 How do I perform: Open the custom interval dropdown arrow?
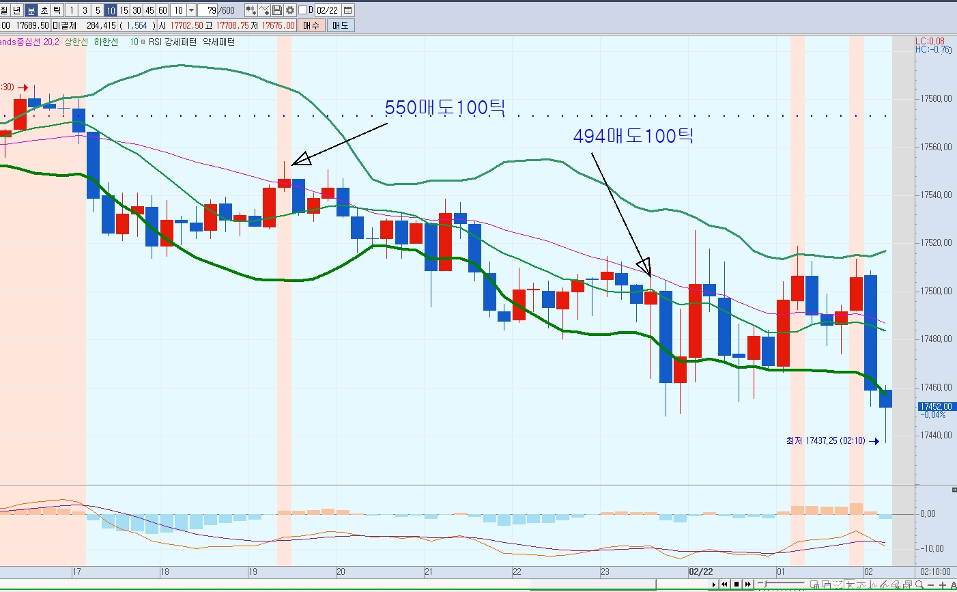point(191,10)
